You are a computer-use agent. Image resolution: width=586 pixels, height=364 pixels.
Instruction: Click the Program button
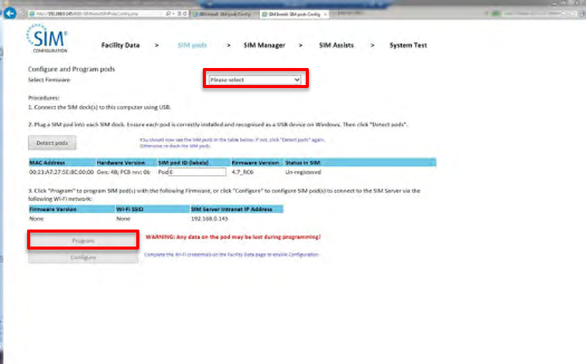(x=83, y=240)
